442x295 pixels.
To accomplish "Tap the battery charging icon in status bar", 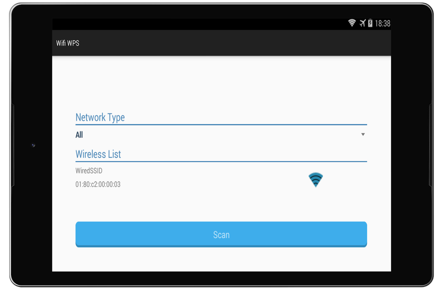I will (370, 23).
